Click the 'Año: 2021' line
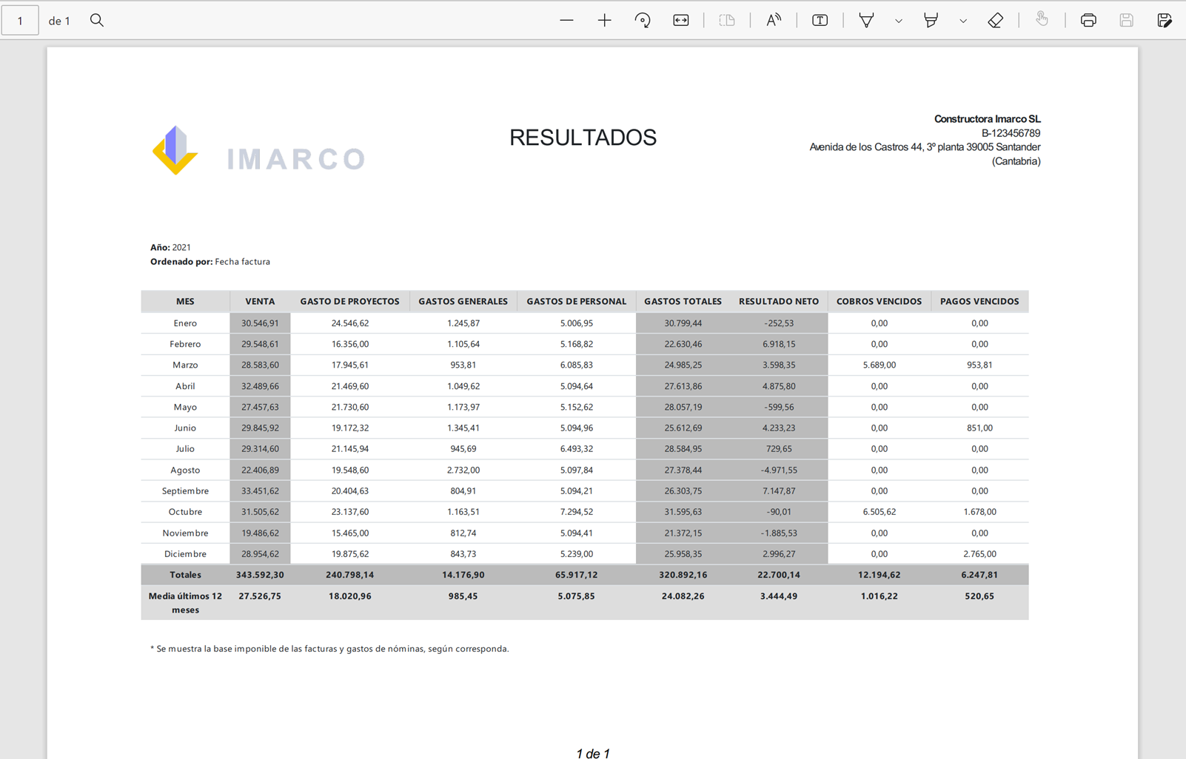 point(170,247)
